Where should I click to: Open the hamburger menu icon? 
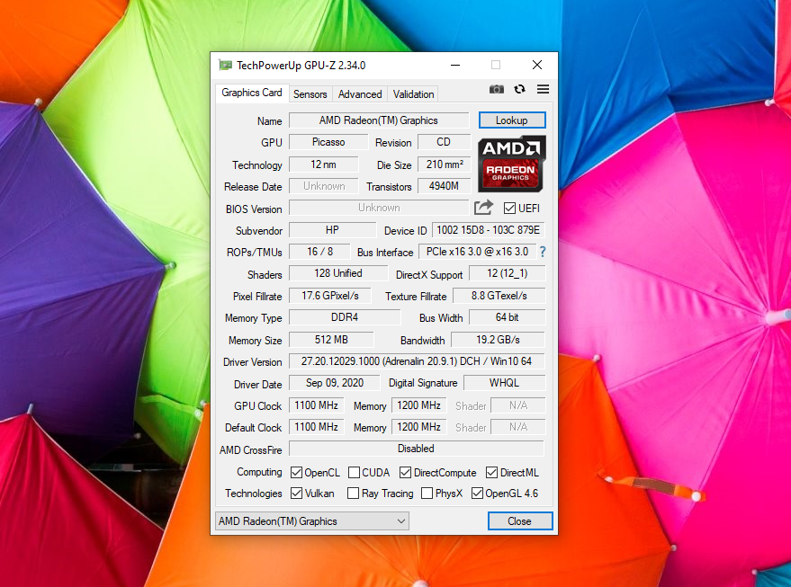click(543, 89)
